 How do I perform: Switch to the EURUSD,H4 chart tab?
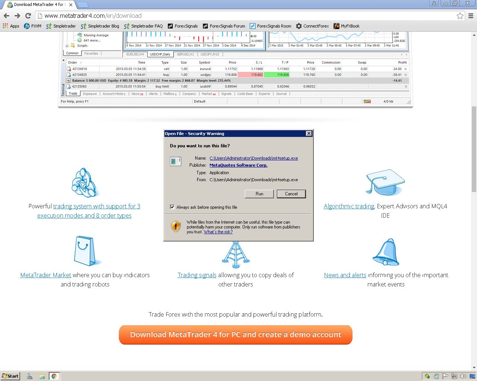tap(135, 54)
